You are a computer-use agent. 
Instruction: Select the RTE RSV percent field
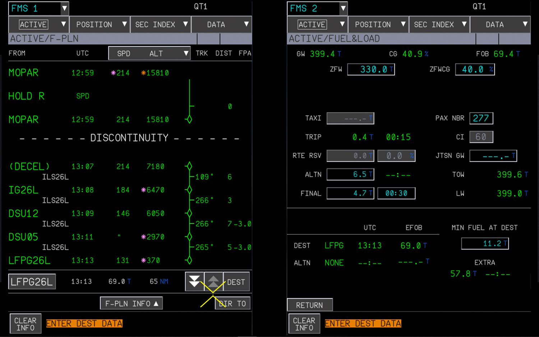click(x=396, y=156)
